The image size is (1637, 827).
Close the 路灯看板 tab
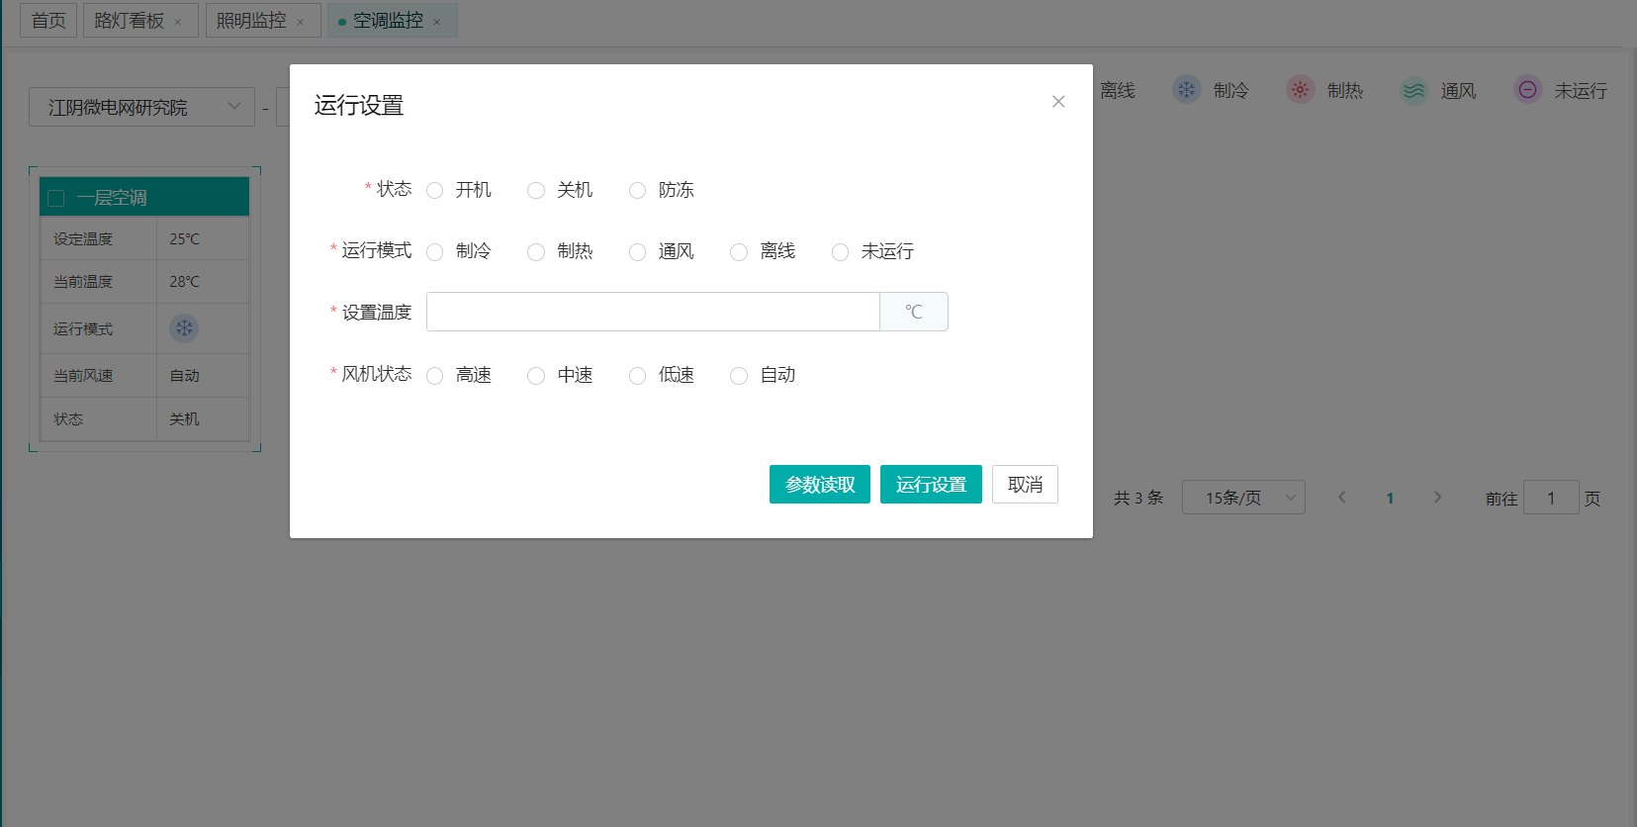tap(178, 22)
